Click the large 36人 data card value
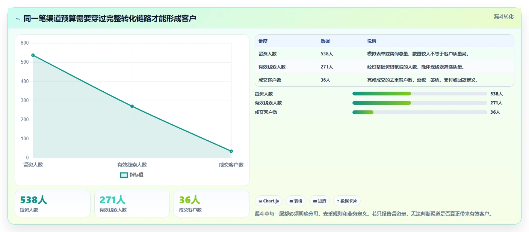This screenshot has height=232, width=529. coord(190,200)
